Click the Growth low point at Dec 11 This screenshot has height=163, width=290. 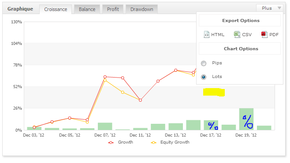(141, 100)
